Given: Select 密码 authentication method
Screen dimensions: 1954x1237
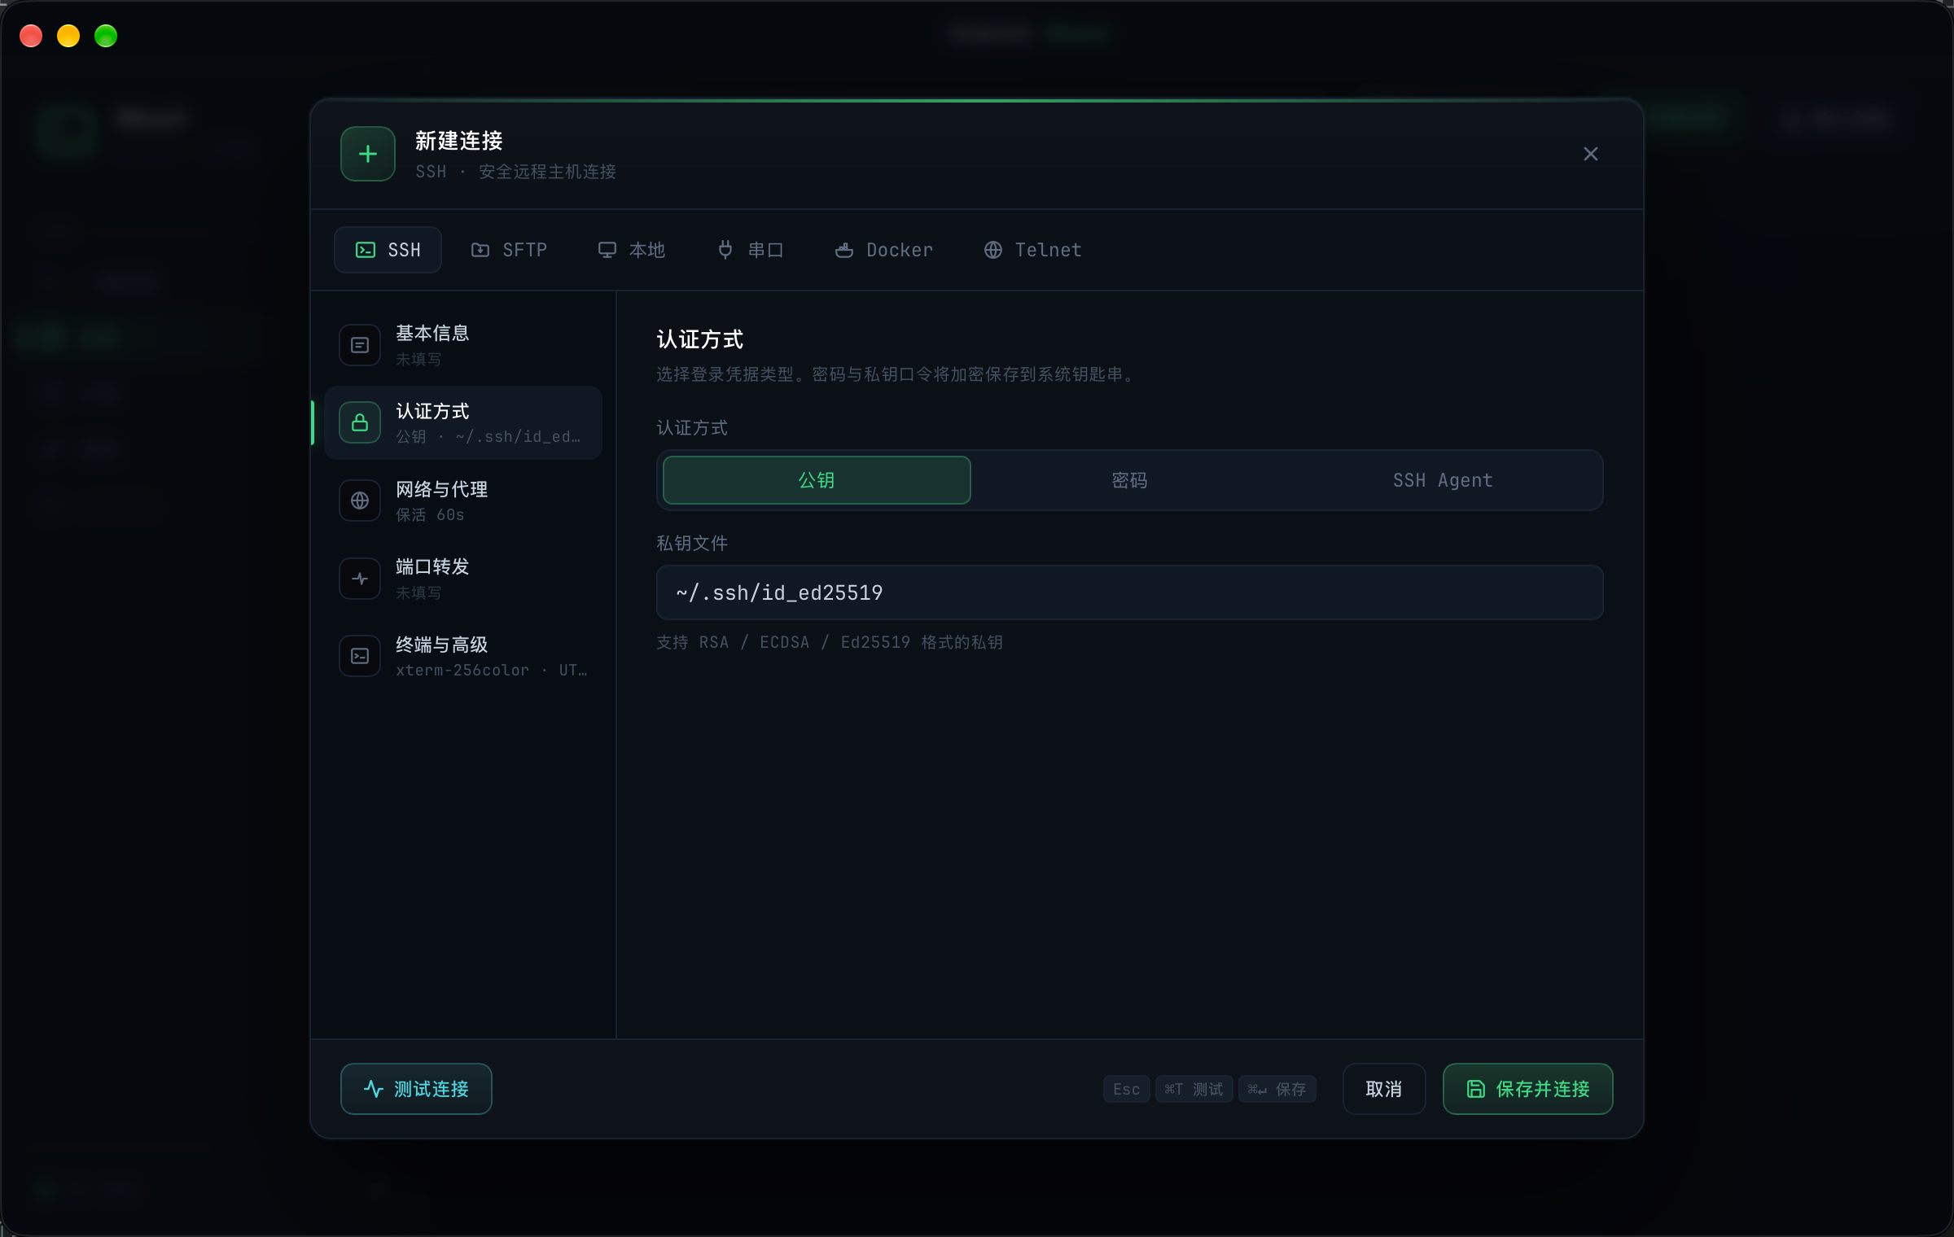Looking at the screenshot, I should tap(1130, 480).
